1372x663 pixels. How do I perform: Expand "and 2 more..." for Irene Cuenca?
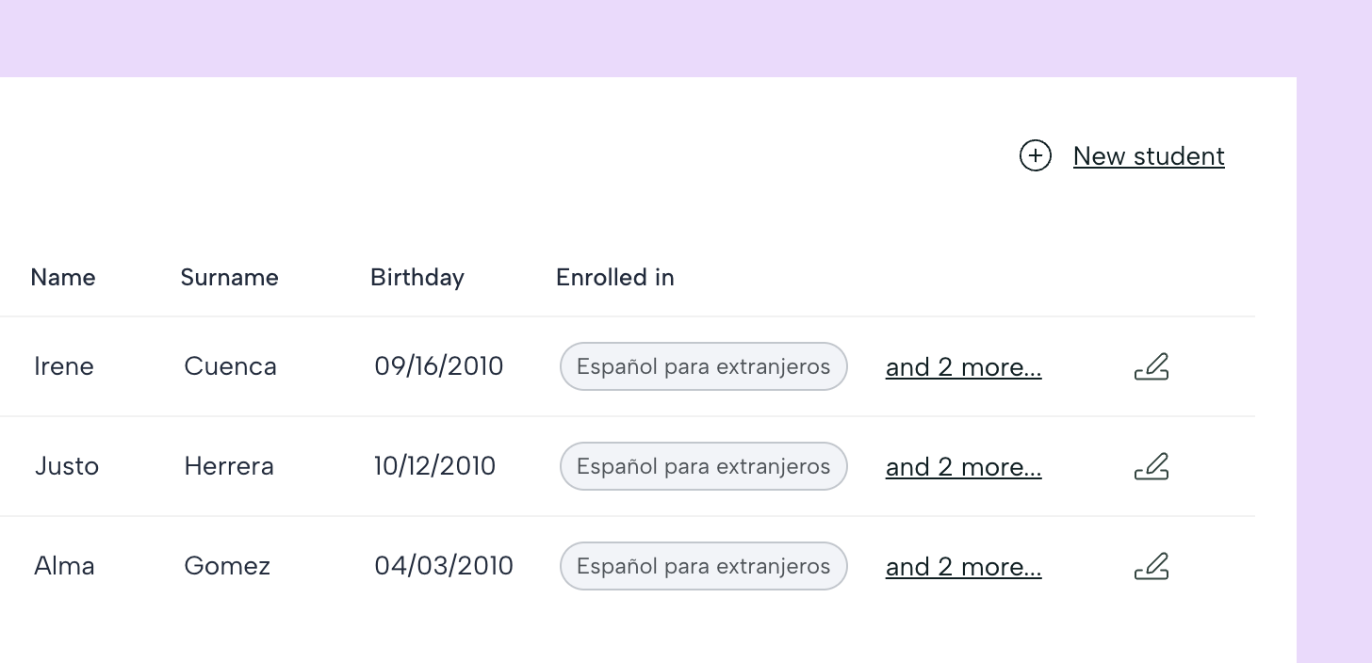(x=963, y=366)
